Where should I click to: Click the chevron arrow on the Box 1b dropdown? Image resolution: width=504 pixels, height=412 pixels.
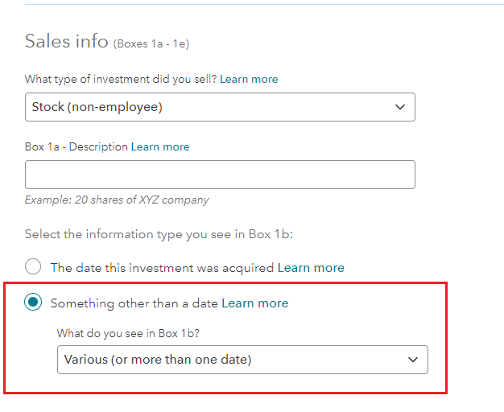pyautogui.click(x=413, y=360)
